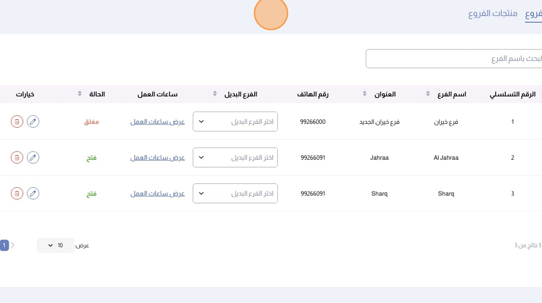Open اختر الفرع البديل dropdown for فرع خيران
Viewport: 542px width, 303px height.
(235, 121)
